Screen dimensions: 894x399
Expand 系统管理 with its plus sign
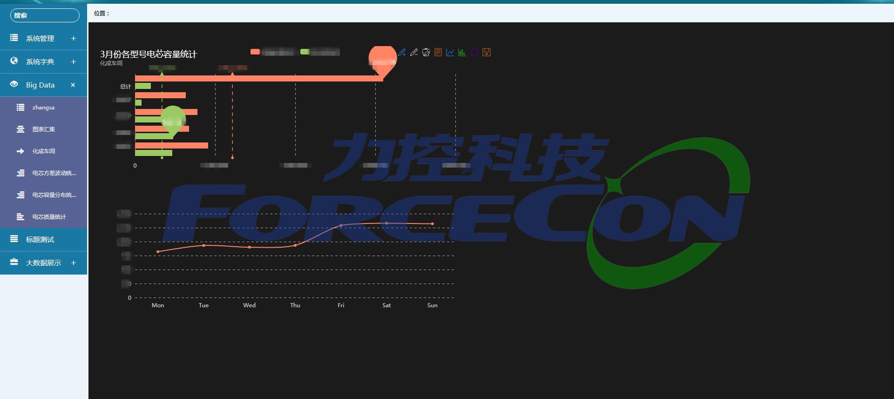[73, 39]
